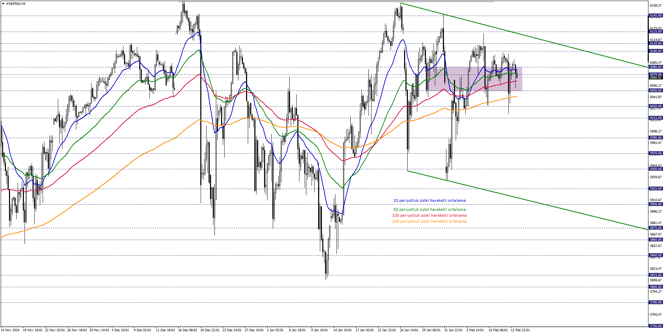The height and width of the screenshot is (334, 664).
Task: Click the 10 Feb 06:01 date label
Action: [498, 330]
